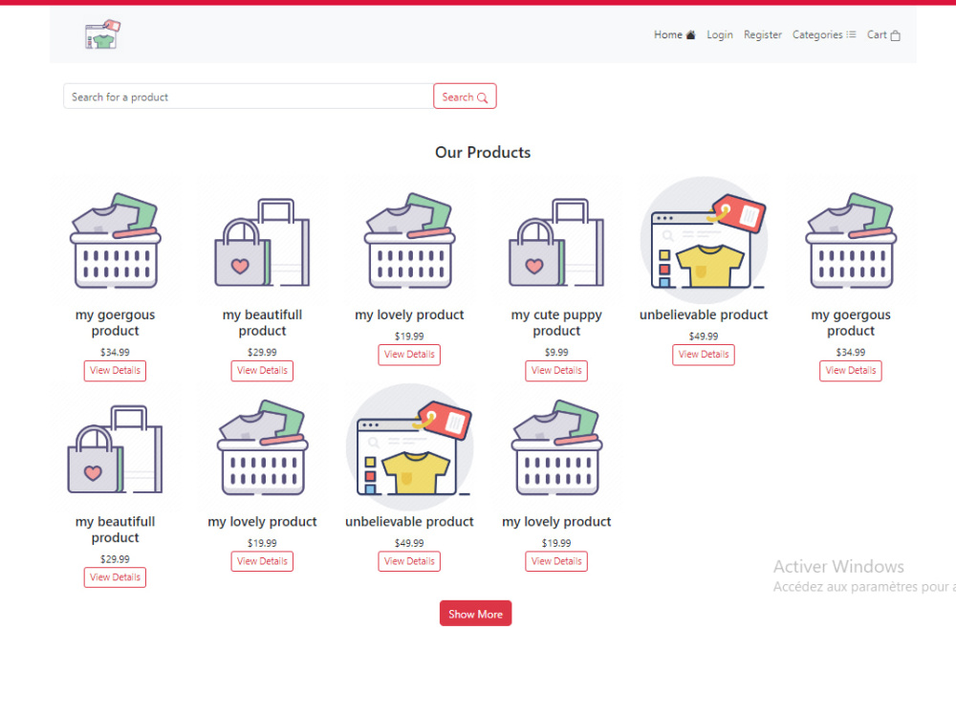View Details of last top-row 'my goergous product'
956x717 pixels.
click(851, 371)
